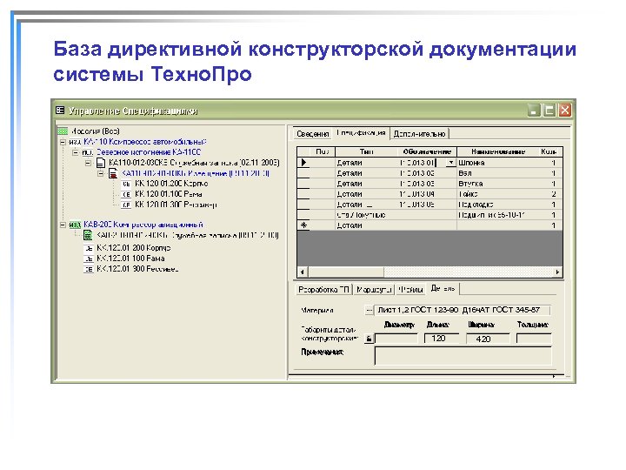The image size is (626, 470).
Task: Select the Изделия (Все) root item
Action: [x=95, y=131]
